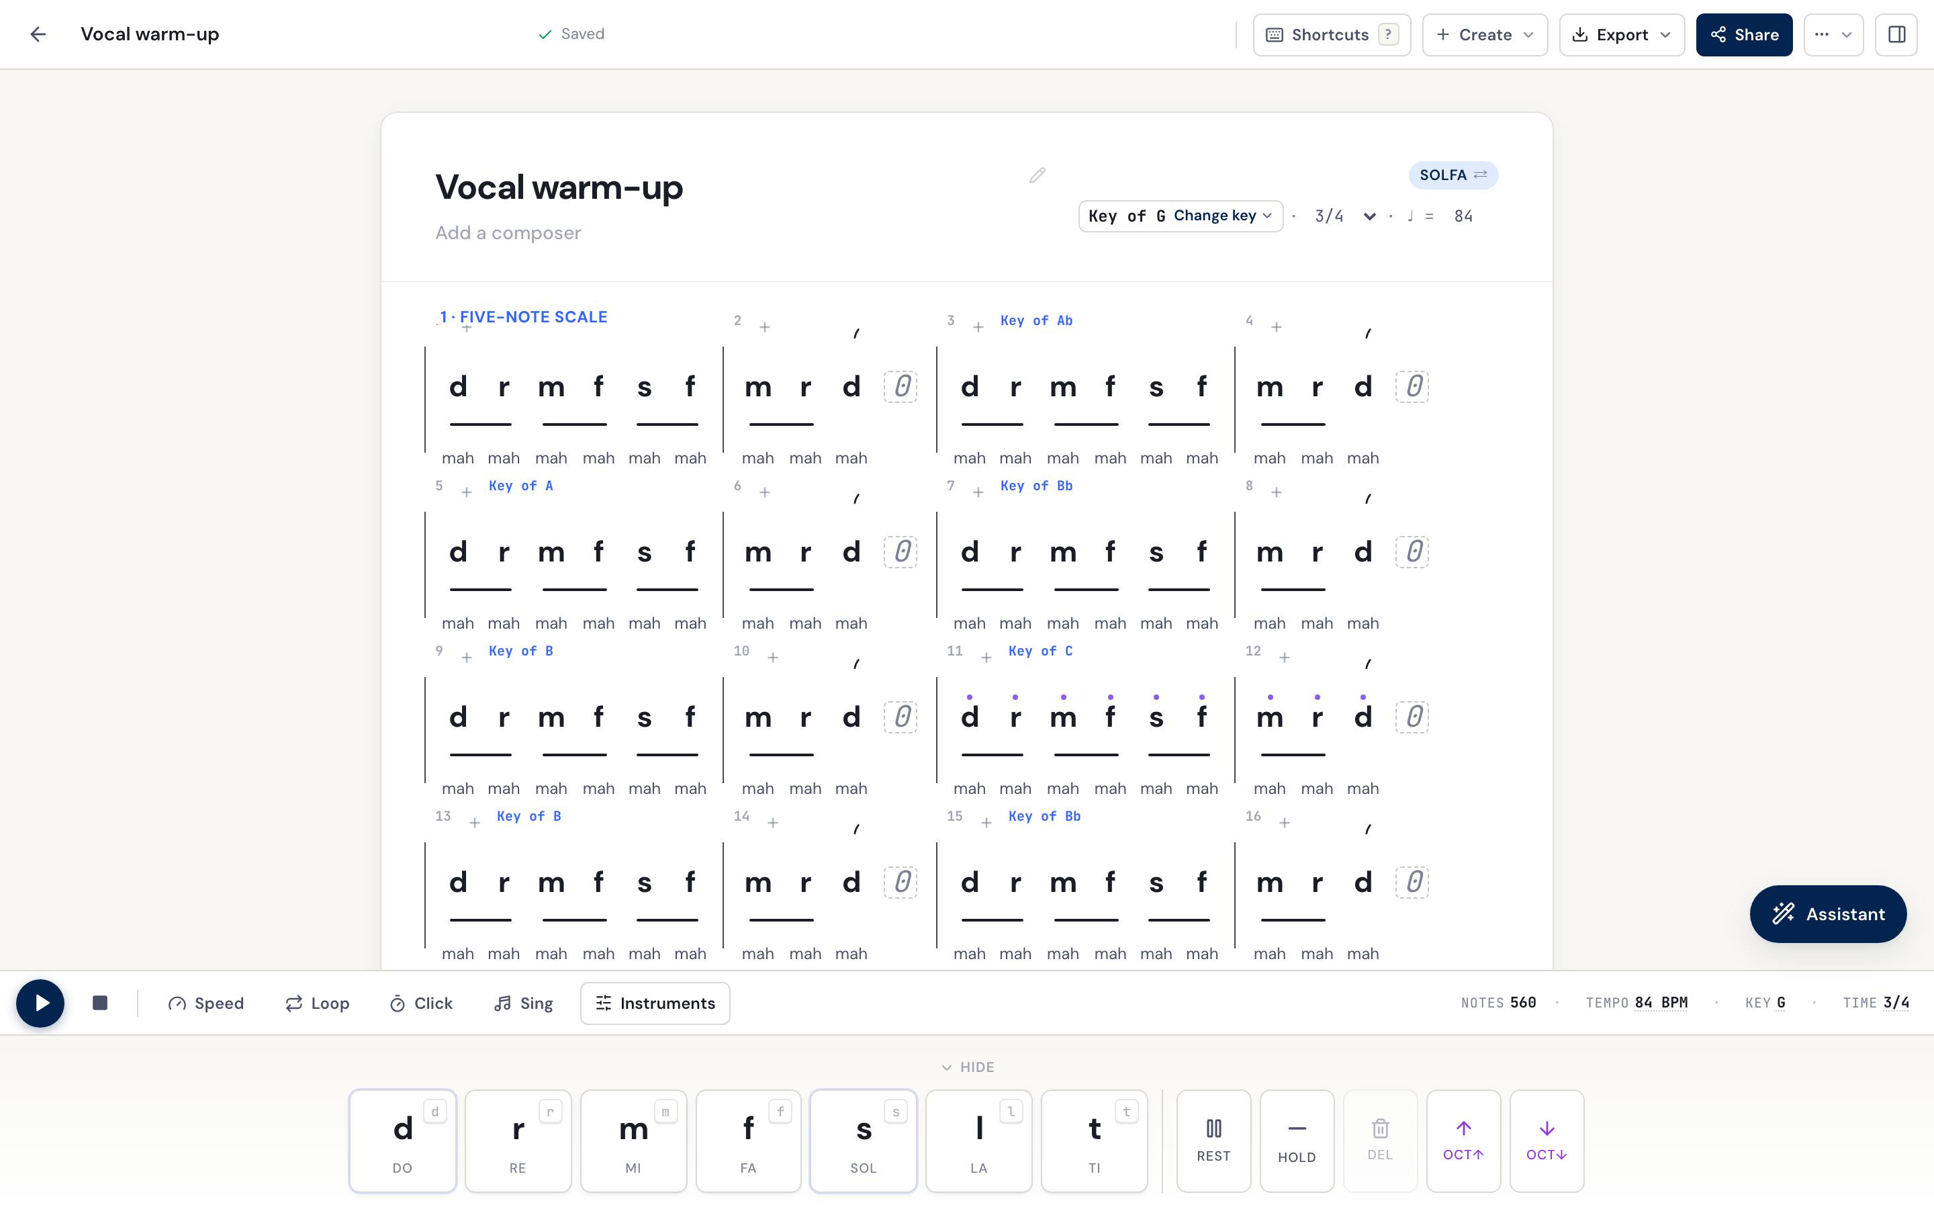This screenshot has width=1934, height=1209.
Task: Click the DEL trash key
Action: tap(1380, 1140)
